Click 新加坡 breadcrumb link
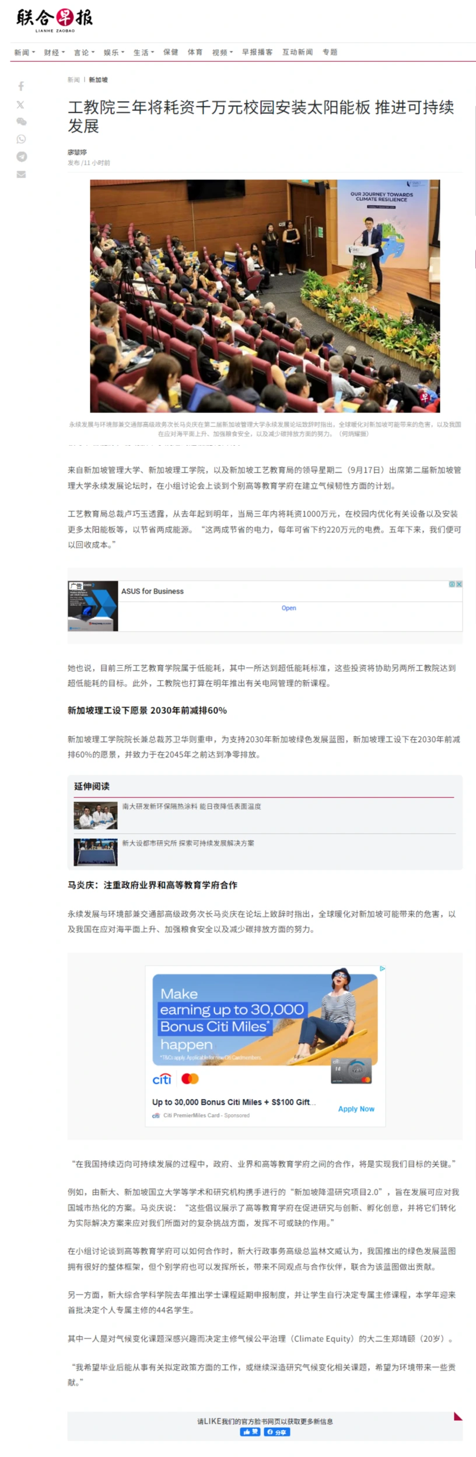 pos(98,79)
